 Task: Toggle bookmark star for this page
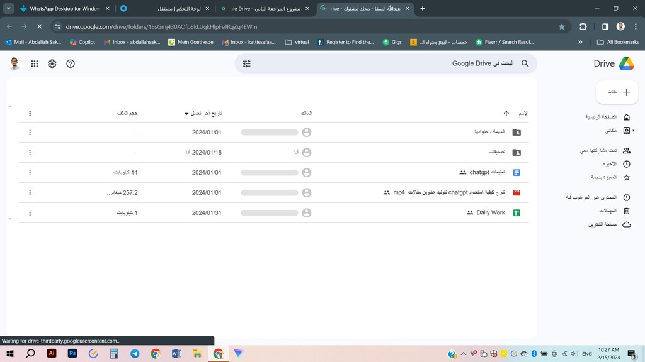tap(561, 26)
